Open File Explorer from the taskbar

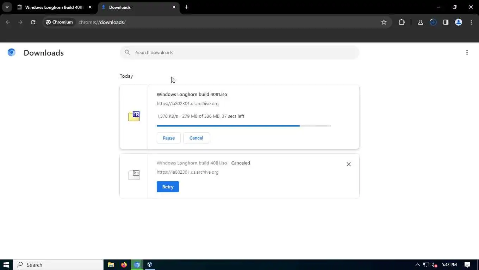pos(111,265)
